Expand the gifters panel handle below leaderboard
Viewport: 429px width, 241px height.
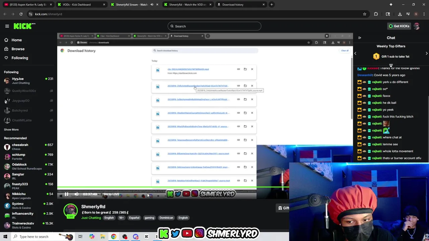click(x=391, y=66)
